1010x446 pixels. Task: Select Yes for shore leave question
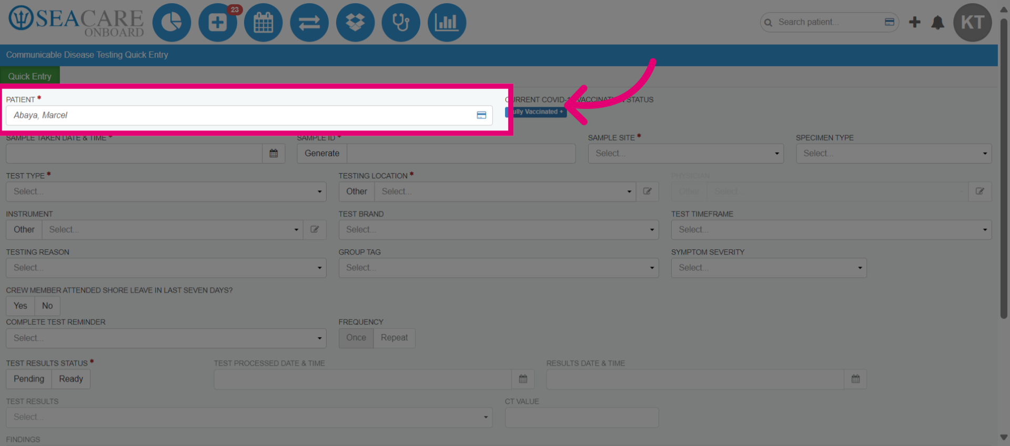(21, 306)
